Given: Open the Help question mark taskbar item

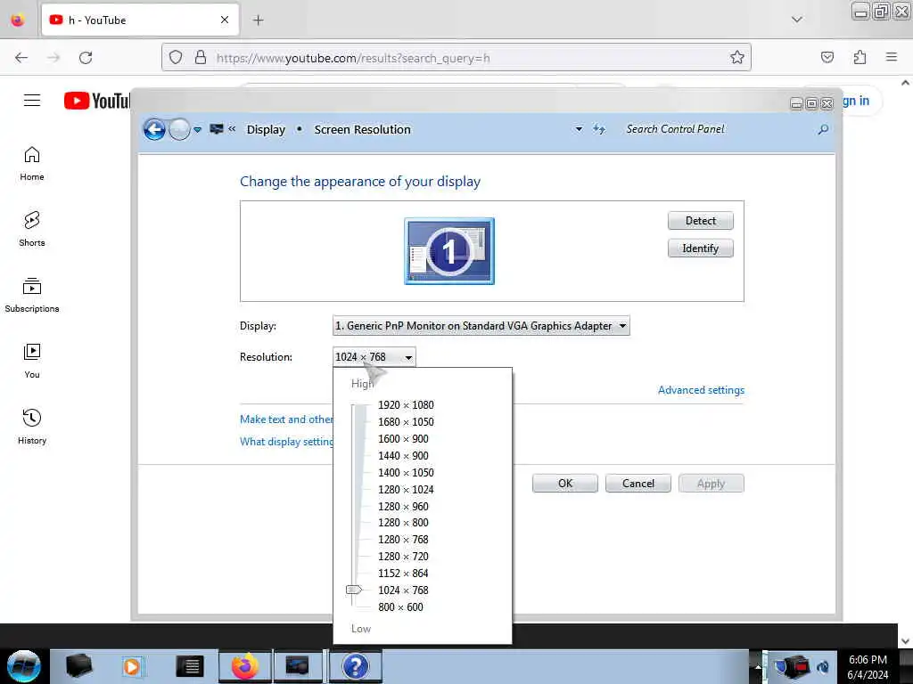Looking at the screenshot, I should (356, 666).
